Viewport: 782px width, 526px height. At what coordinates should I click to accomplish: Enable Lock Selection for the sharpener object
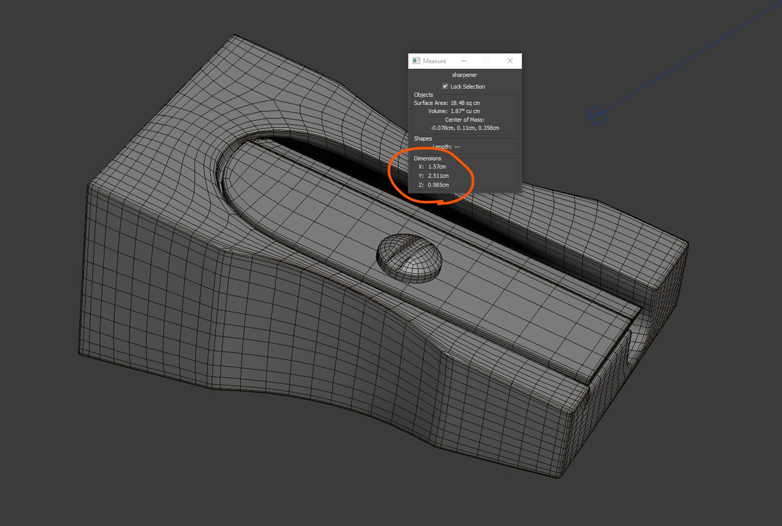tap(445, 86)
